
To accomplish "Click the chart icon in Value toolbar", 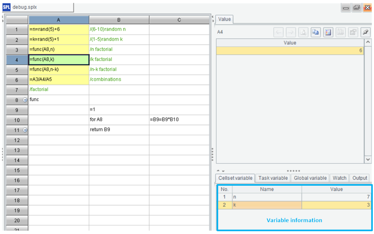I will pyautogui.click(x=341, y=32).
